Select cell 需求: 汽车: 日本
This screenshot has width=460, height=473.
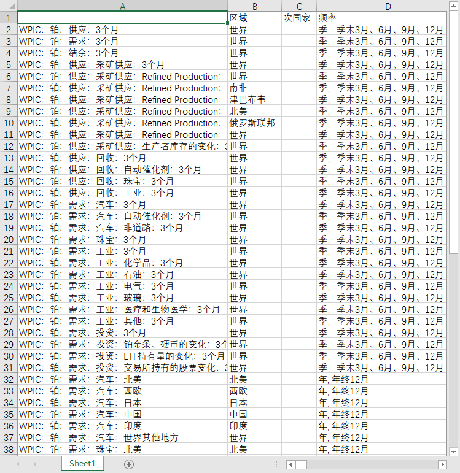click(x=122, y=402)
